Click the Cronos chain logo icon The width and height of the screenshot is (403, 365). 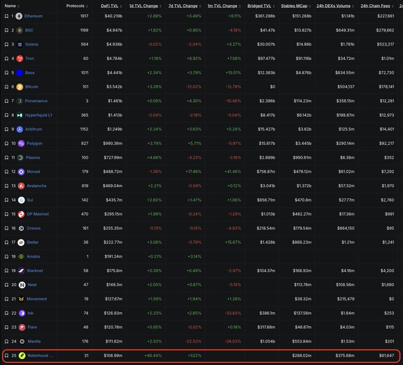pyautogui.click(x=21, y=228)
